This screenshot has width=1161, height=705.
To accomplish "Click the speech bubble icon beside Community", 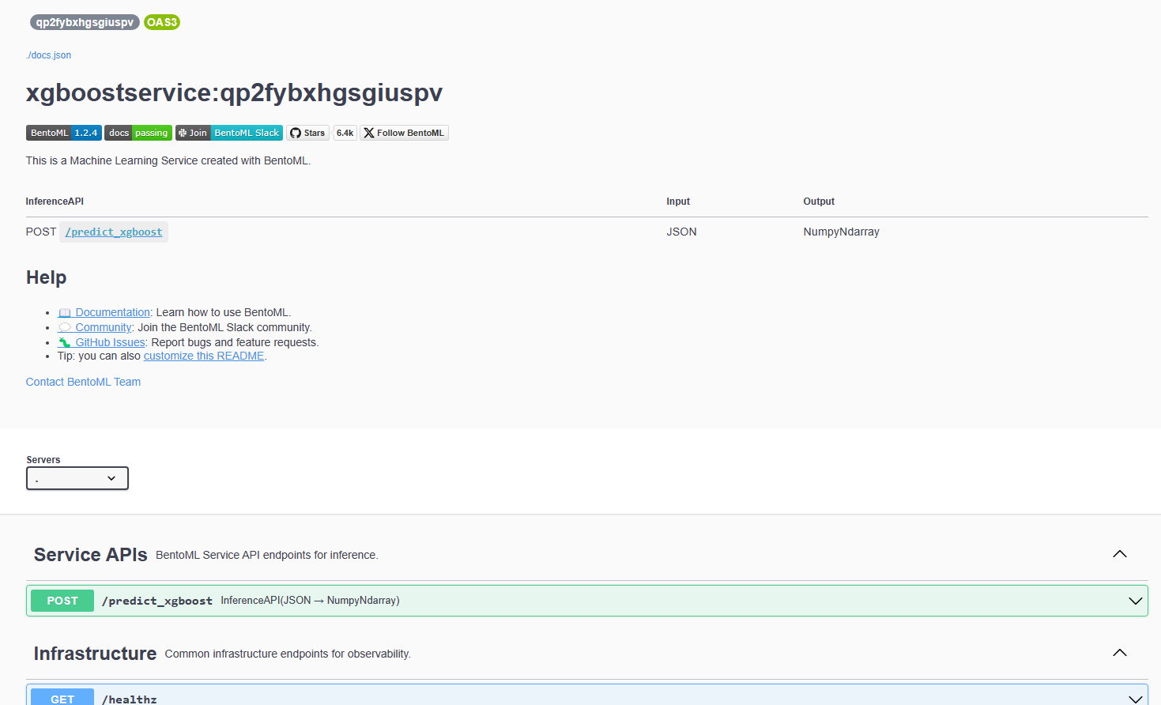I will (65, 326).
